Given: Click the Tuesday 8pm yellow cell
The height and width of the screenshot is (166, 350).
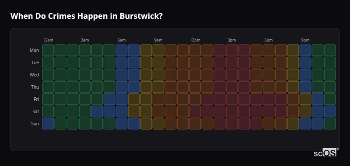Looking at the screenshot, I should 293,62.
